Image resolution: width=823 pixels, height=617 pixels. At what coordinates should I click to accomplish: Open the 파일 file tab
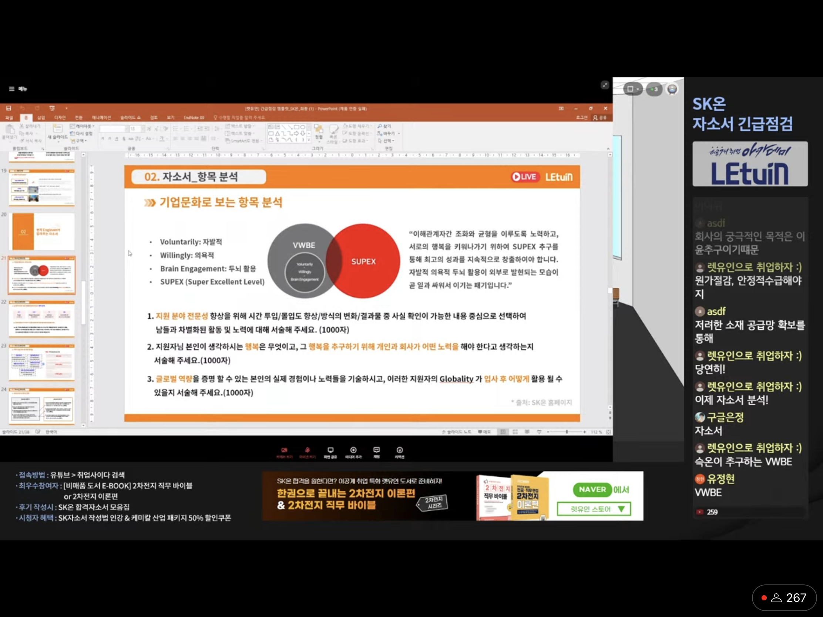pyautogui.click(x=9, y=118)
